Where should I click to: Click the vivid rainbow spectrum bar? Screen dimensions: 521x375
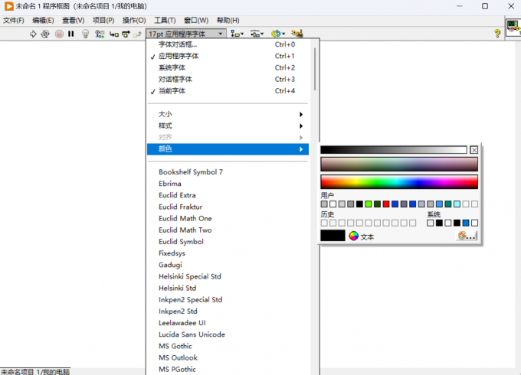(399, 182)
